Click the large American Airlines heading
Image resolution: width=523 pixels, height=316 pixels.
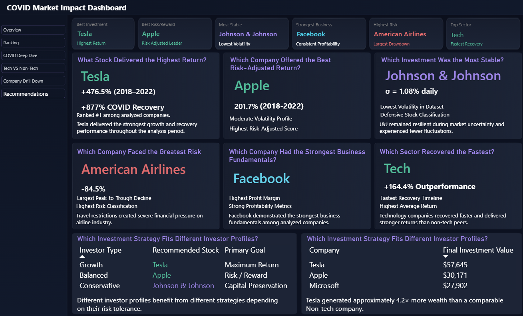coord(133,170)
